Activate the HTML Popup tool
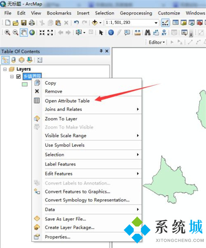206x248 pixels. coord(127,33)
